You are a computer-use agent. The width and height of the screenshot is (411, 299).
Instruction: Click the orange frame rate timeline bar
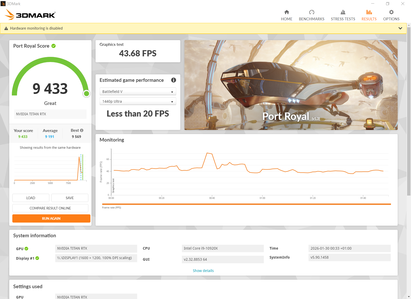coord(246,204)
